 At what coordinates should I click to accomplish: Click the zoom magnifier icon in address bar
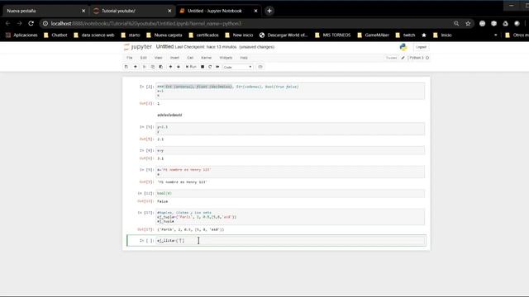[x=456, y=24]
